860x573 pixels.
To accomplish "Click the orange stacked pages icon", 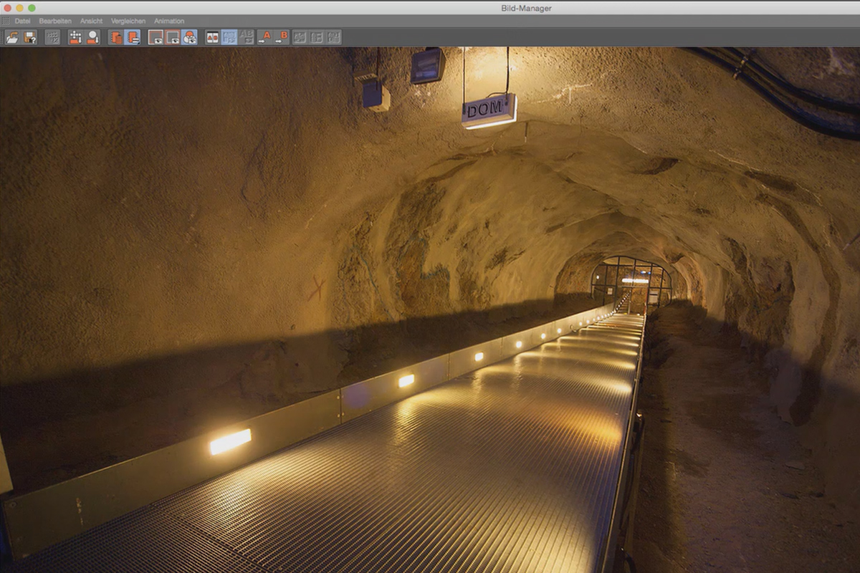I will [x=115, y=37].
